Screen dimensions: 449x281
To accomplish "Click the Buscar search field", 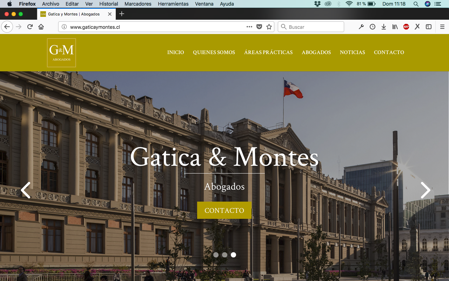I will point(311,27).
